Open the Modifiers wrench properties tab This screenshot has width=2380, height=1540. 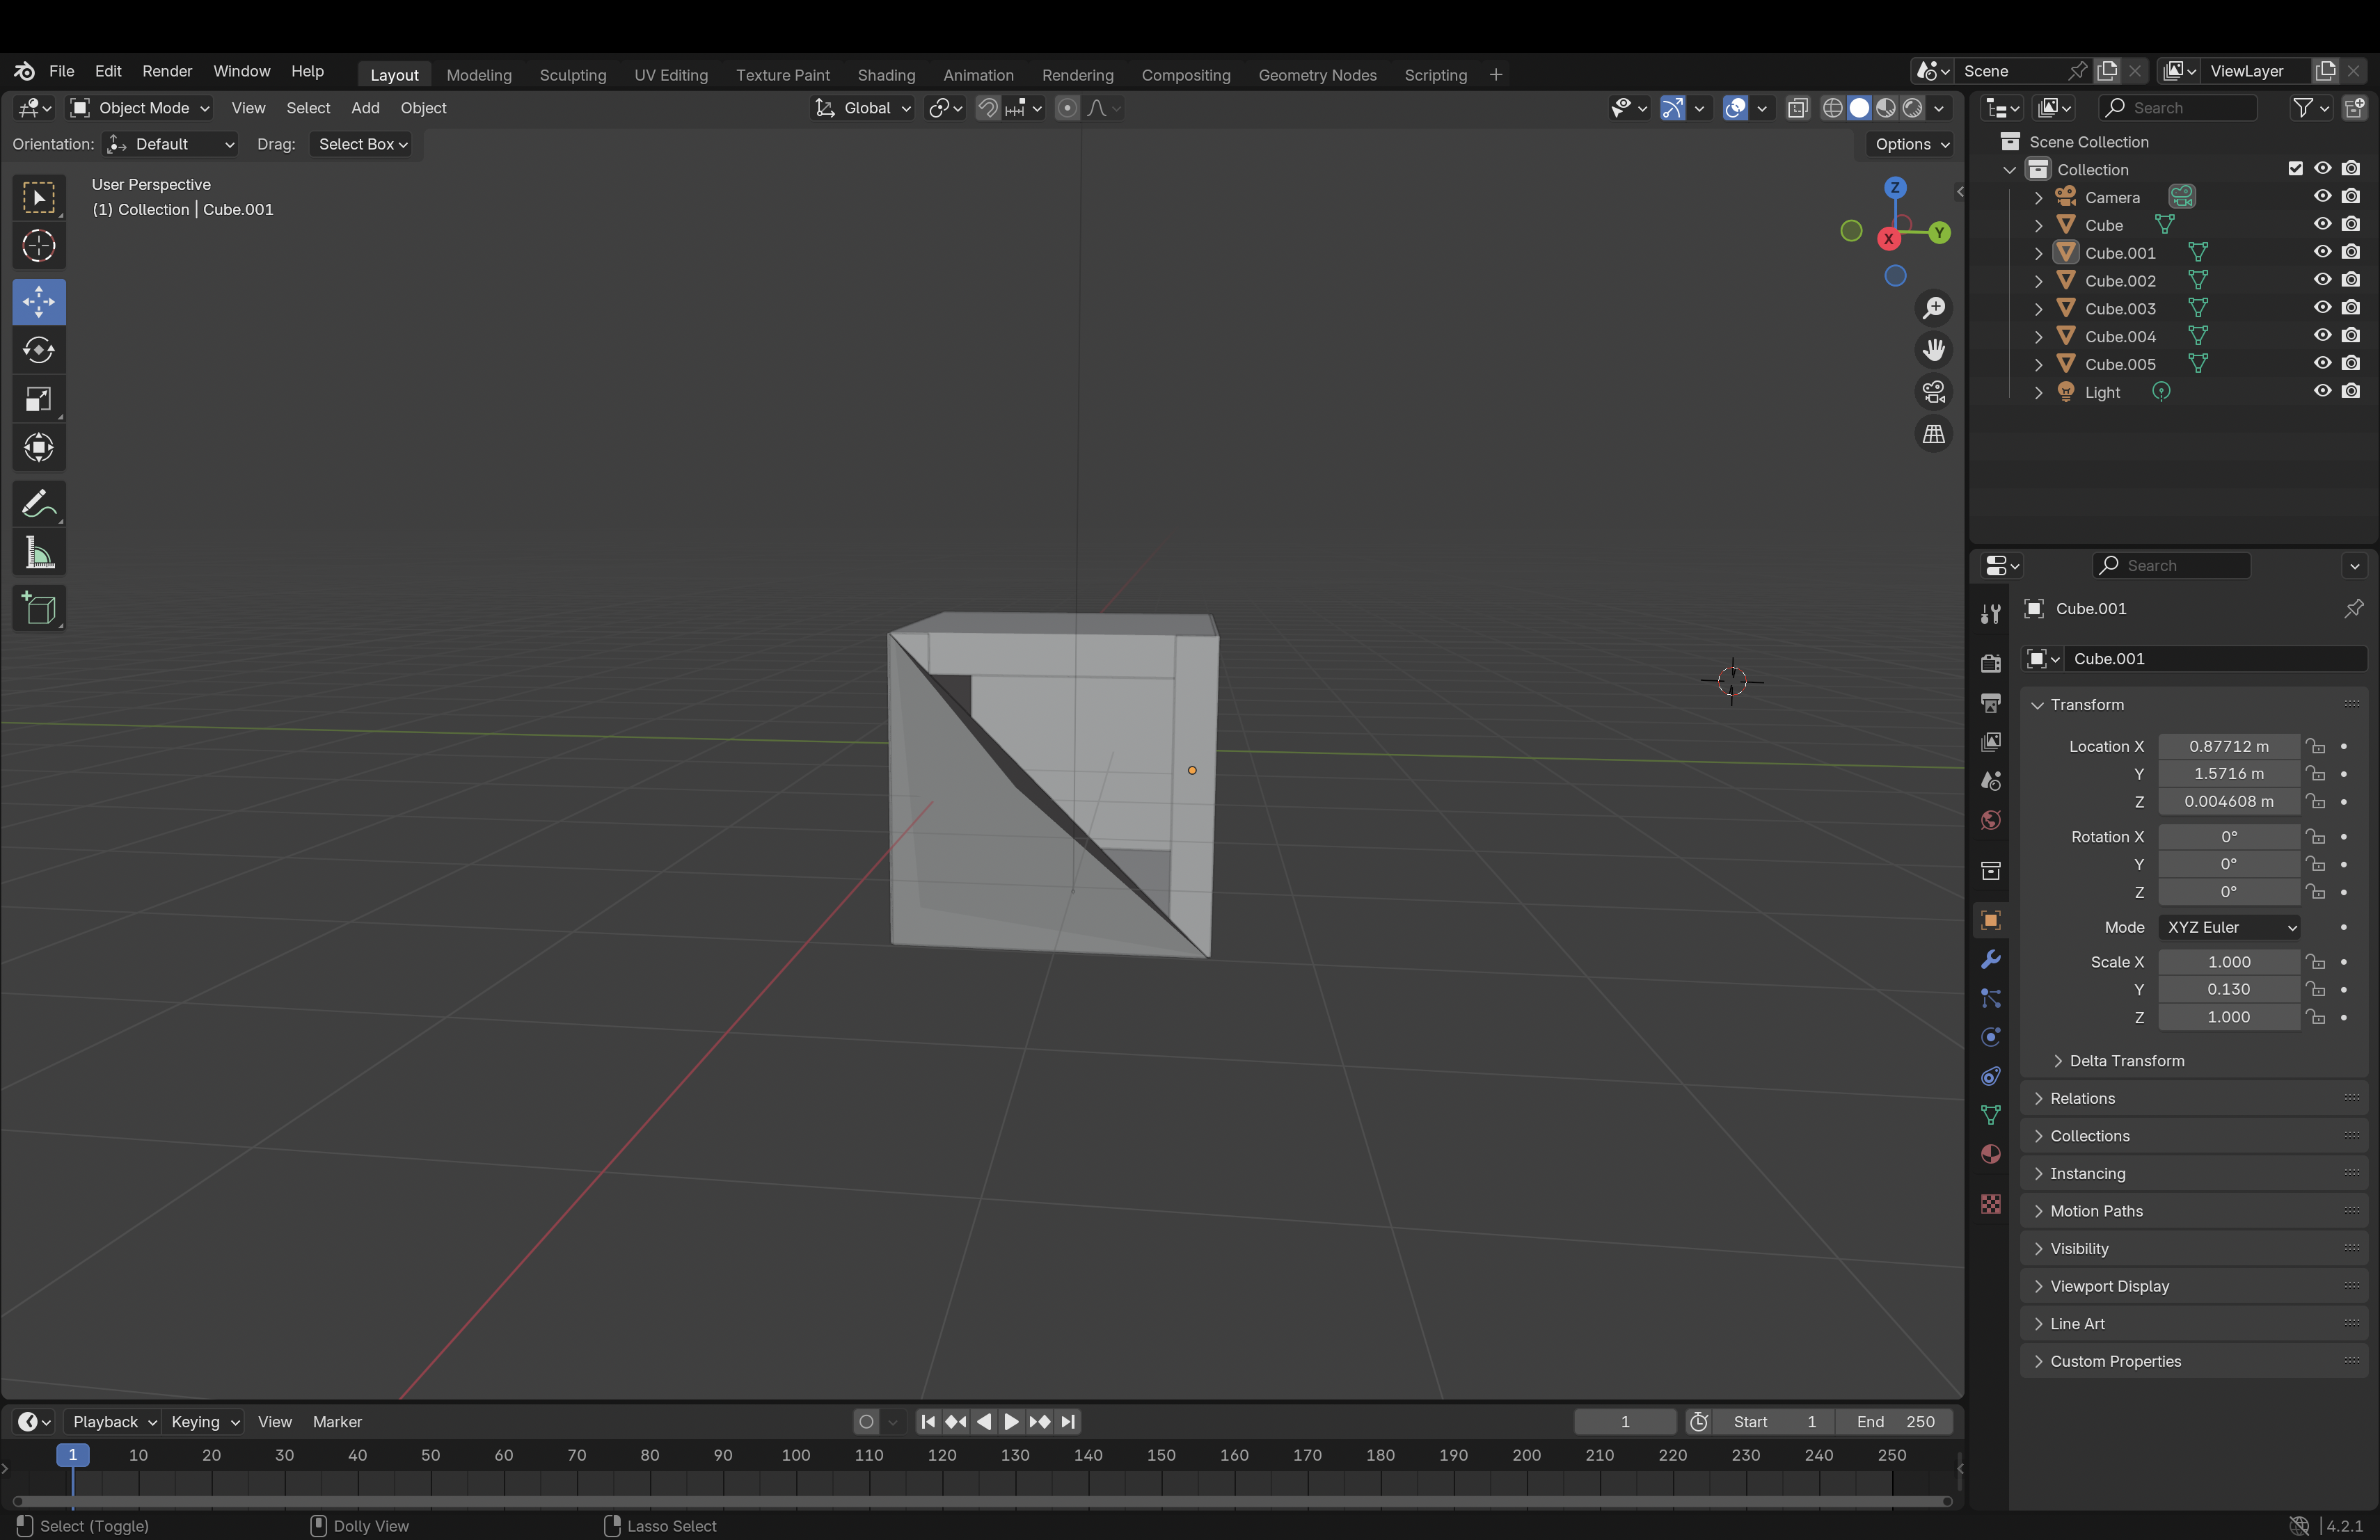pyautogui.click(x=1990, y=959)
